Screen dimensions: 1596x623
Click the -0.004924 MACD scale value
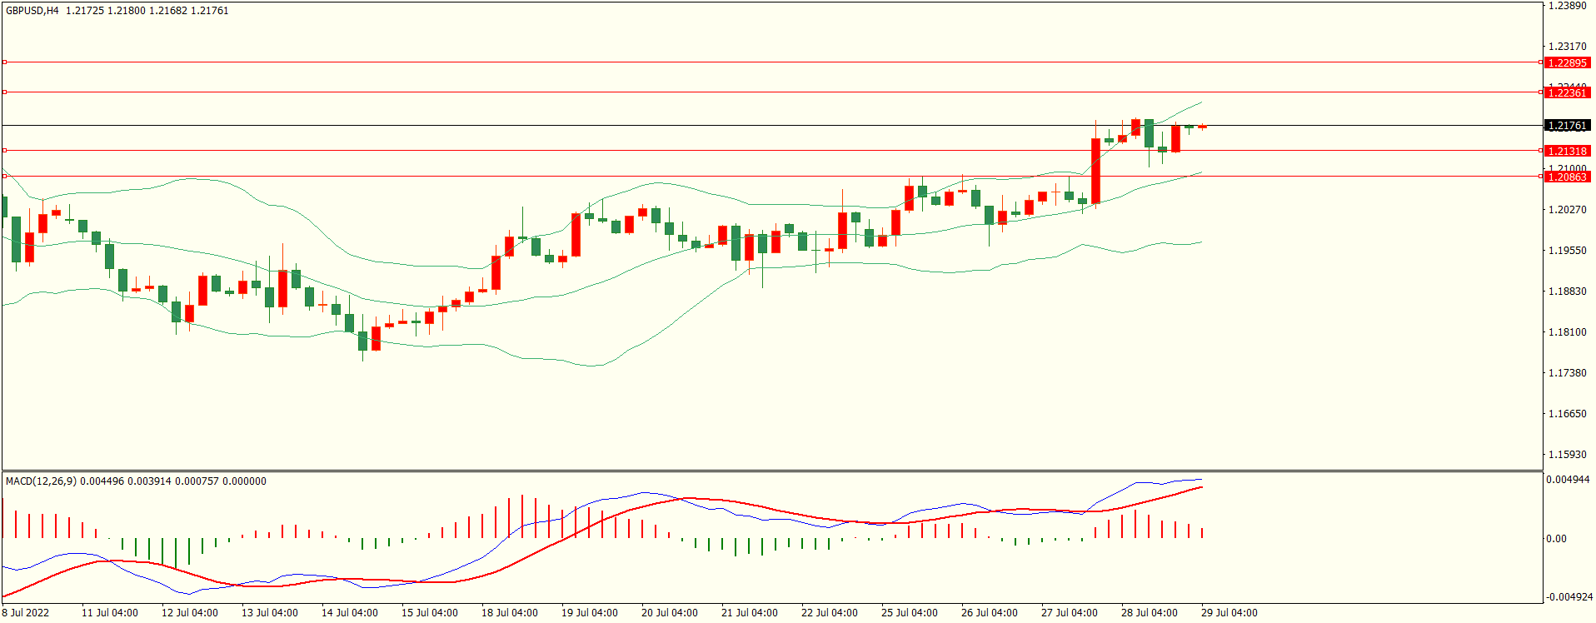coord(1569,597)
